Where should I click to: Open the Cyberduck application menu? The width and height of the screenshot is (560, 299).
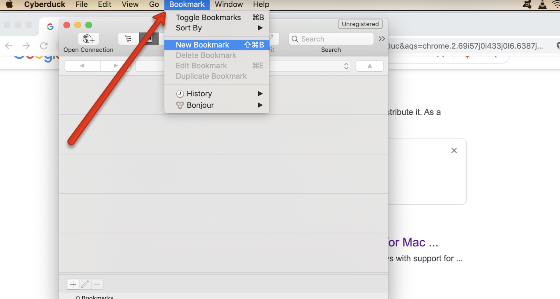click(x=45, y=5)
